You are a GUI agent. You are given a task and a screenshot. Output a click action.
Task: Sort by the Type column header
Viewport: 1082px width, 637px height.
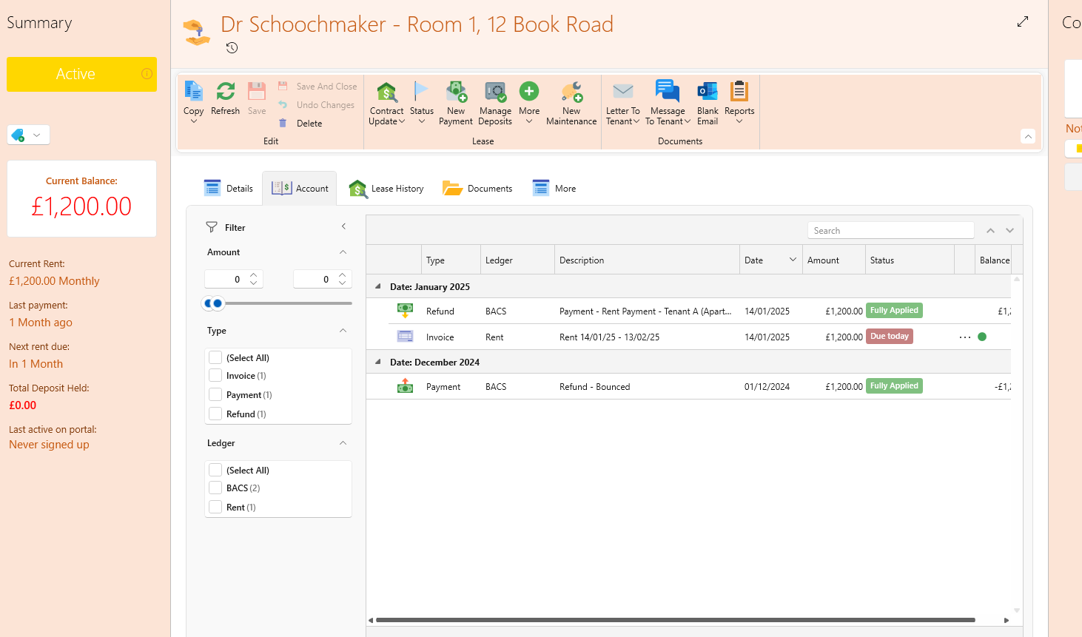tap(451, 260)
